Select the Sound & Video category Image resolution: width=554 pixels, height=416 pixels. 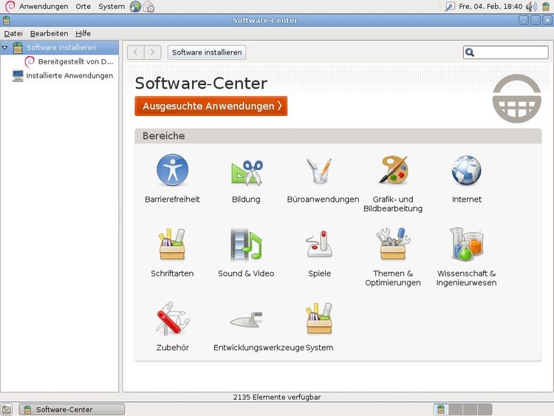coord(246,245)
